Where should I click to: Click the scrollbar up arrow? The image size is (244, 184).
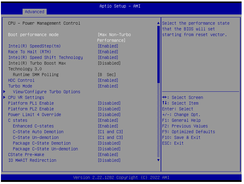tap(159, 23)
